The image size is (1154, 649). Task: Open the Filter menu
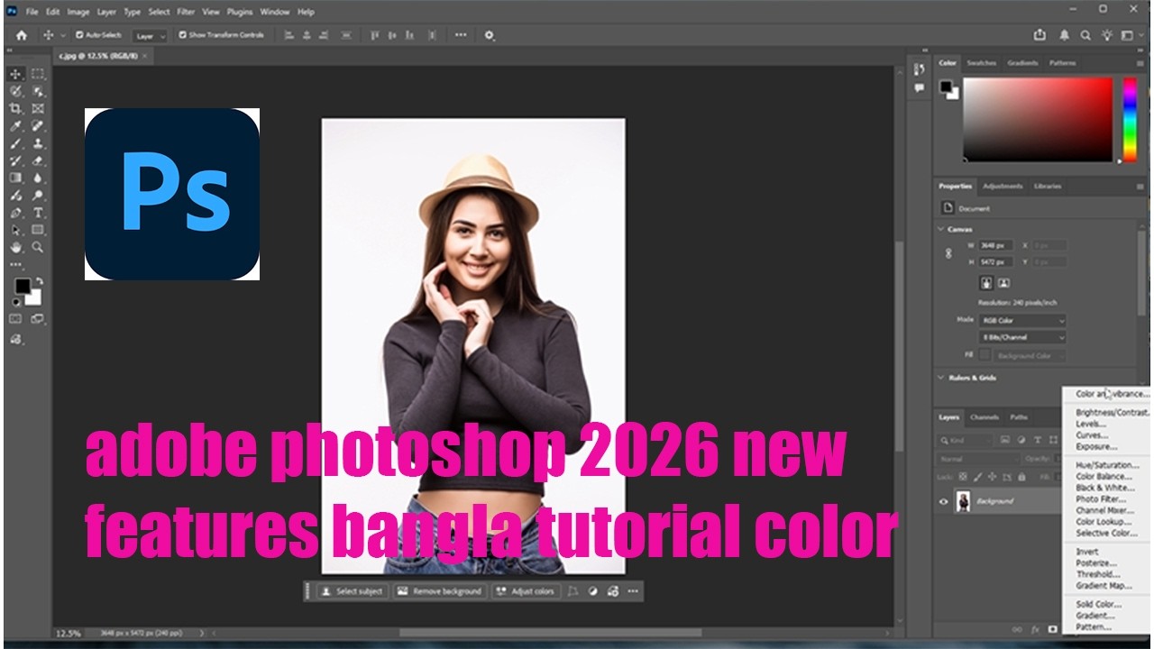[x=186, y=12]
